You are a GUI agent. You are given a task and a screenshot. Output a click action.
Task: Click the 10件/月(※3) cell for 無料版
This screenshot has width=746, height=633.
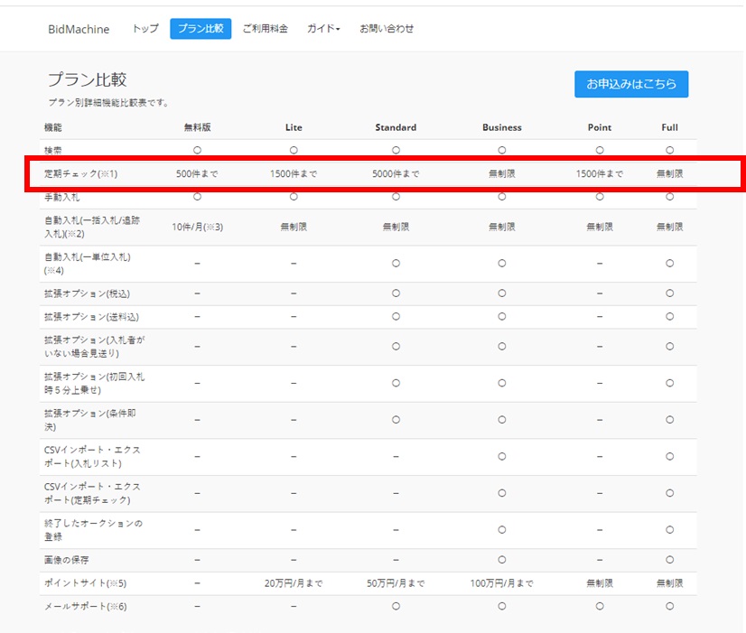[x=197, y=227]
